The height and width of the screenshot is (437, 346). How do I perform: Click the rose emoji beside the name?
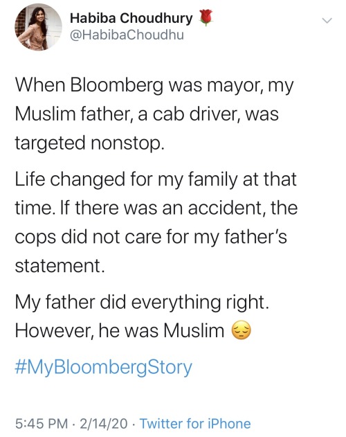206,17
